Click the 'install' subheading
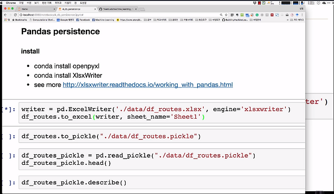 30,51
